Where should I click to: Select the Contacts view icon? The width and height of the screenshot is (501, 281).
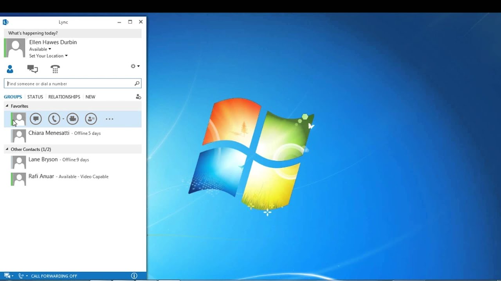pyautogui.click(x=10, y=69)
